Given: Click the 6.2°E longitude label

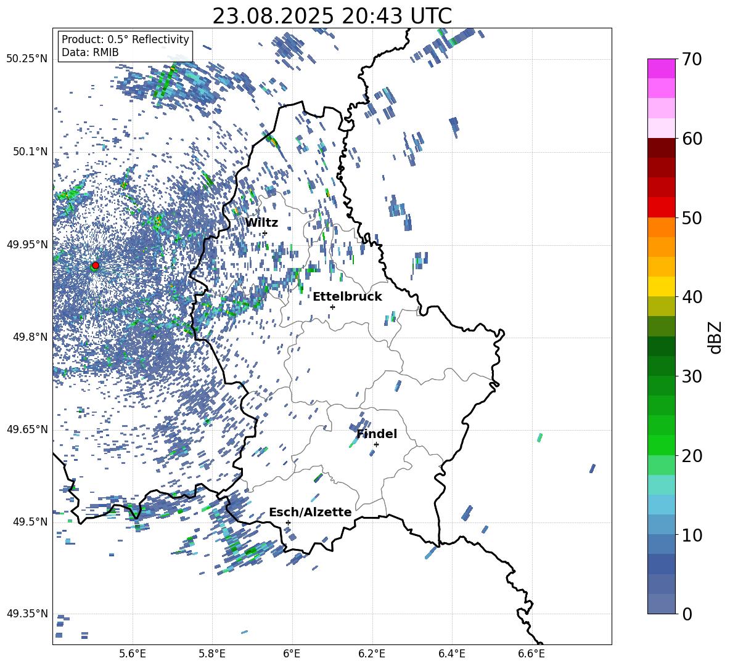Looking at the screenshot, I should tap(372, 654).
